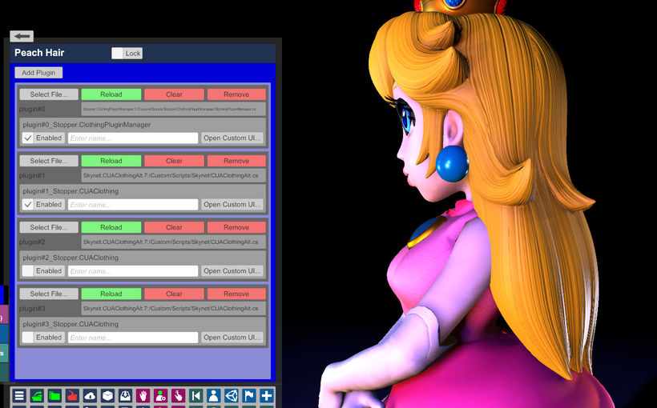The height and width of the screenshot is (408, 657).
Task: Reload plugin#2
Action: [x=111, y=227]
